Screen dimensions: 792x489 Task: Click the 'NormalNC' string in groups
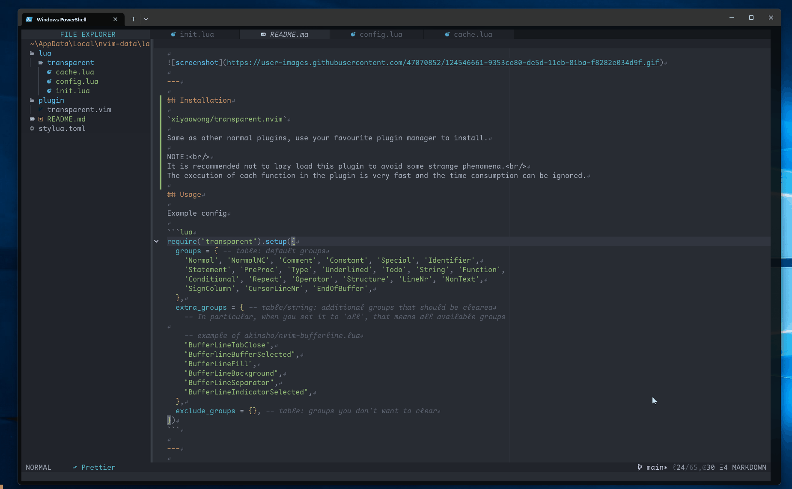248,261
